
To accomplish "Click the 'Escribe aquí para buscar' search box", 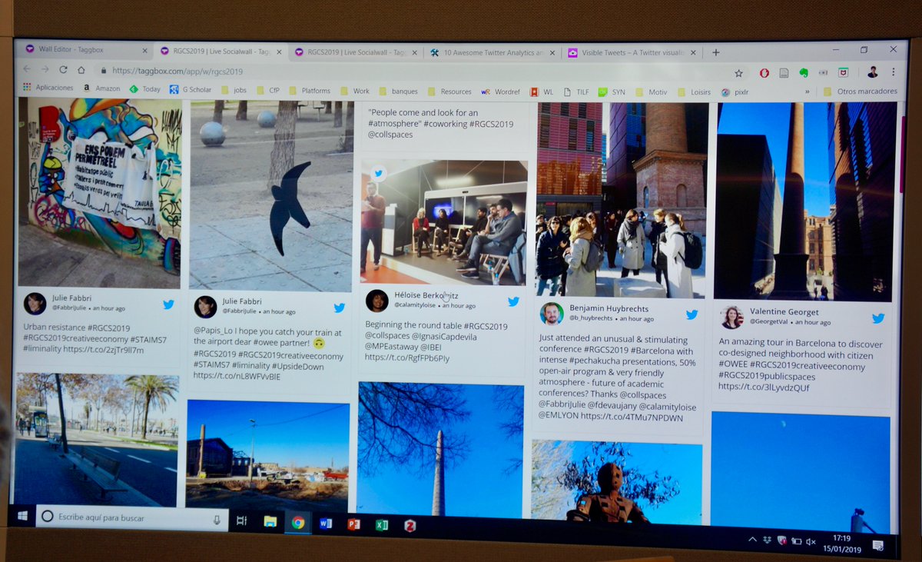I will click(131, 518).
